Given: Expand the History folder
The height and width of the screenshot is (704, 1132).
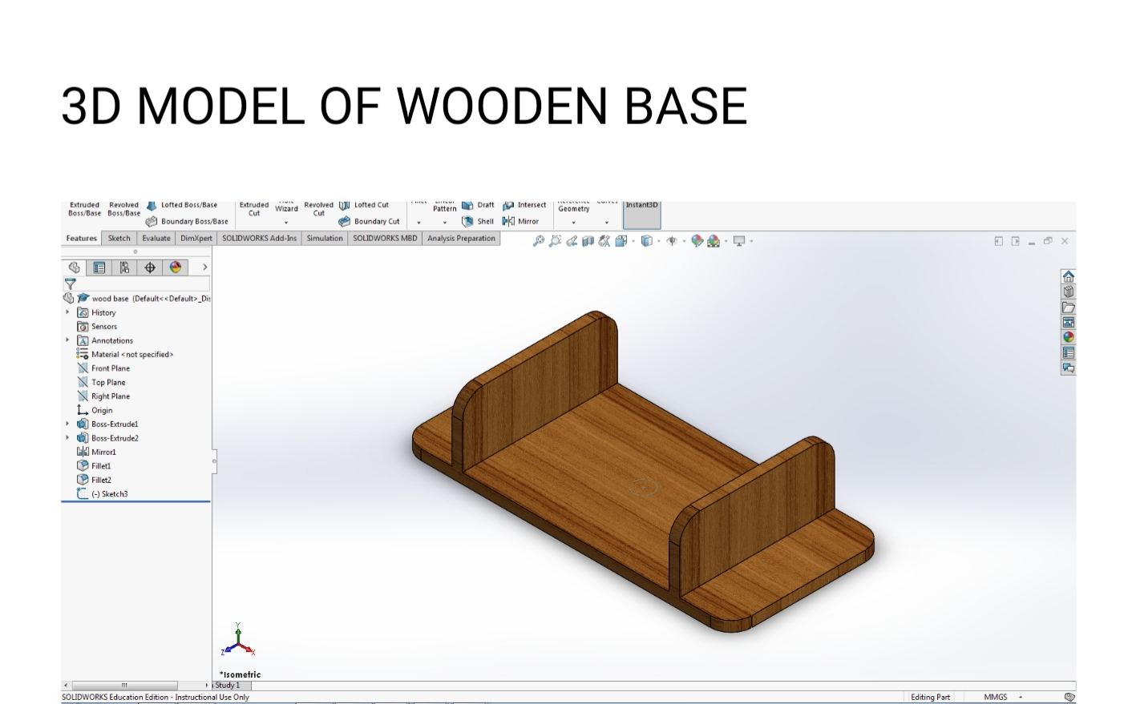Looking at the screenshot, I should tap(67, 312).
